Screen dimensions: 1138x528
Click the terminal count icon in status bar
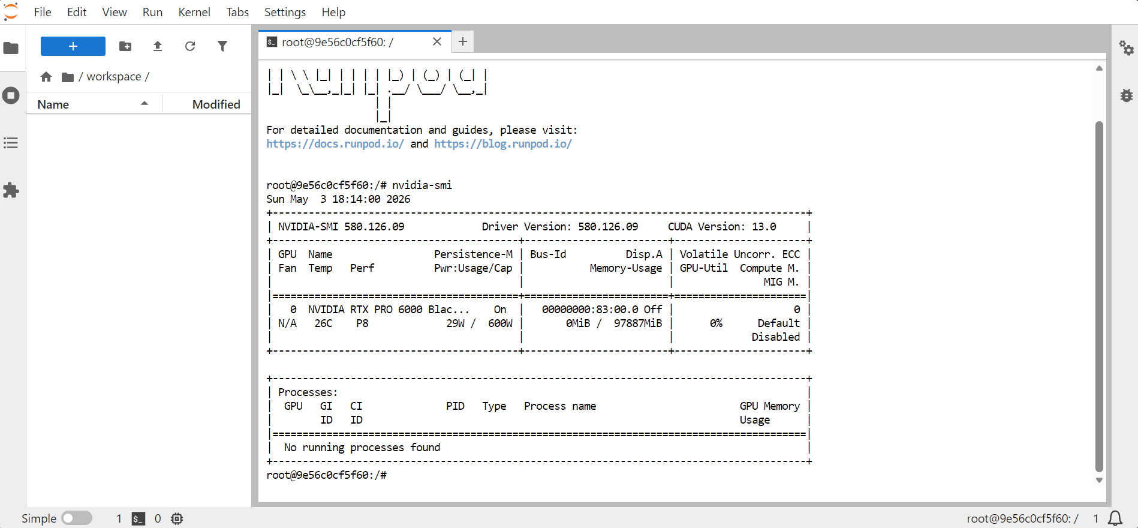(139, 518)
